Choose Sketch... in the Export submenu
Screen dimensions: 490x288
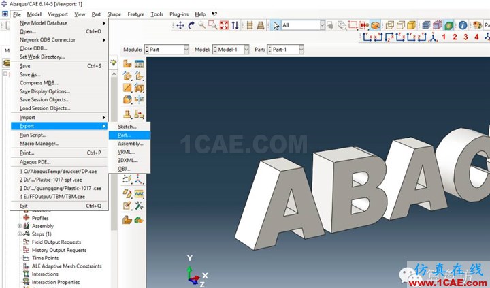tap(129, 127)
